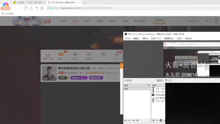Open a new browser tab with plus
Image resolution: width=220 pixels, height=124 pixels.
(85, 2)
